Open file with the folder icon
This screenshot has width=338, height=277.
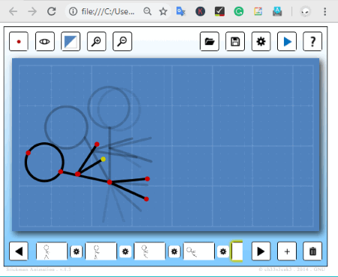tap(210, 41)
